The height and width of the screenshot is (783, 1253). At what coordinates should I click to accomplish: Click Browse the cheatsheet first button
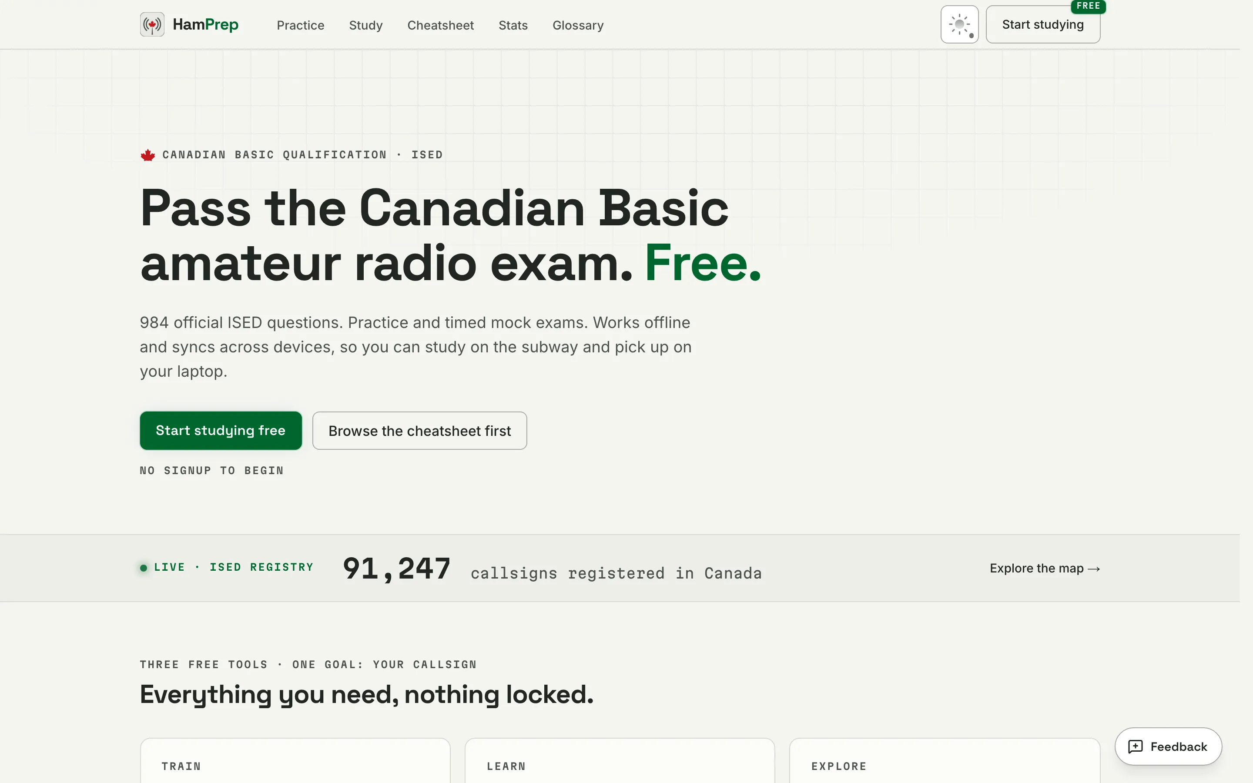pos(419,430)
